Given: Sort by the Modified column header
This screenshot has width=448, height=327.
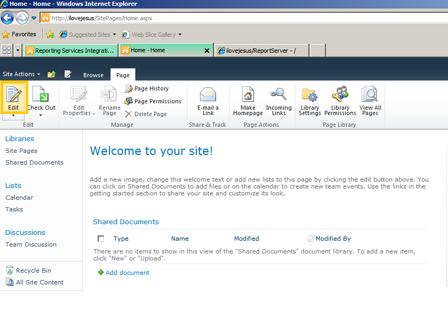Looking at the screenshot, I should point(246,239).
